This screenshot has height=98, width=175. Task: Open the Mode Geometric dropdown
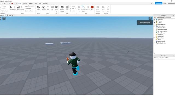(x=31, y=6)
